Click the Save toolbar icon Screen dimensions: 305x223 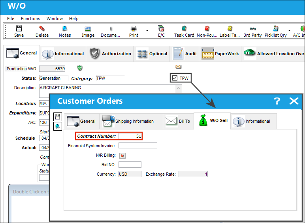tap(19, 28)
